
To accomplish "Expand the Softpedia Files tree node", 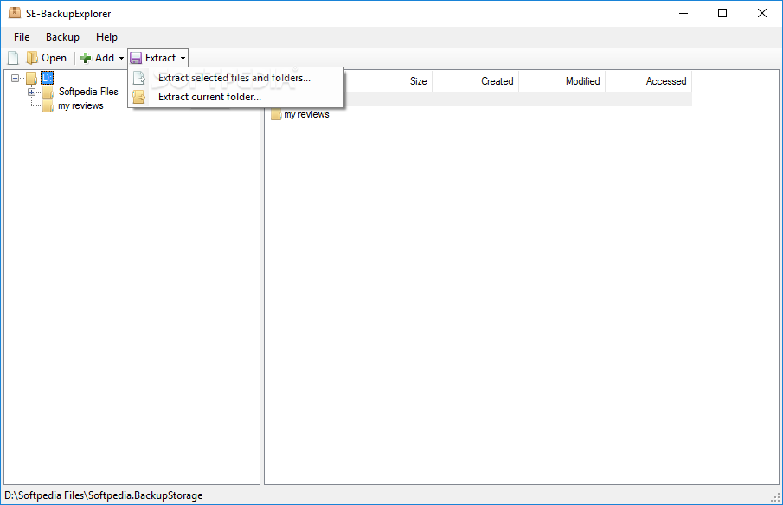I will (x=31, y=92).
